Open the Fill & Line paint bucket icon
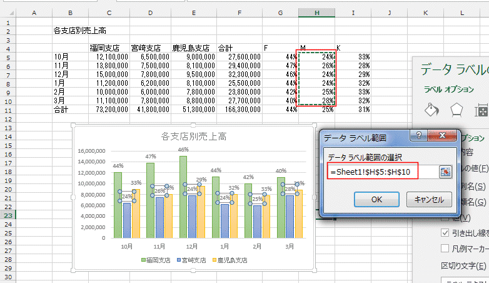This screenshot has height=283, width=489. [431, 111]
